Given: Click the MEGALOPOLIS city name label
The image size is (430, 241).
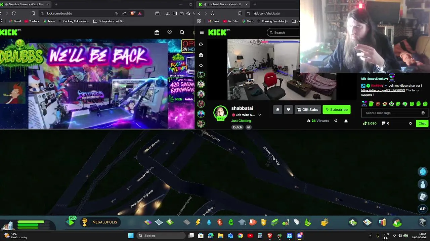Looking at the screenshot, I should click(105, 222).
